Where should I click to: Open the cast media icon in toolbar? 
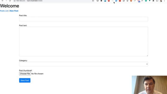coord(157,1)
